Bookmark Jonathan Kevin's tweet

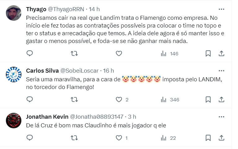point(208,138)
